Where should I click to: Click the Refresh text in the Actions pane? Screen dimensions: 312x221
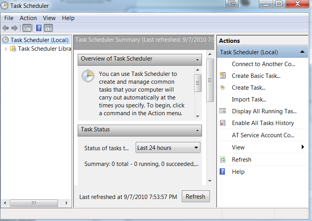241,160
